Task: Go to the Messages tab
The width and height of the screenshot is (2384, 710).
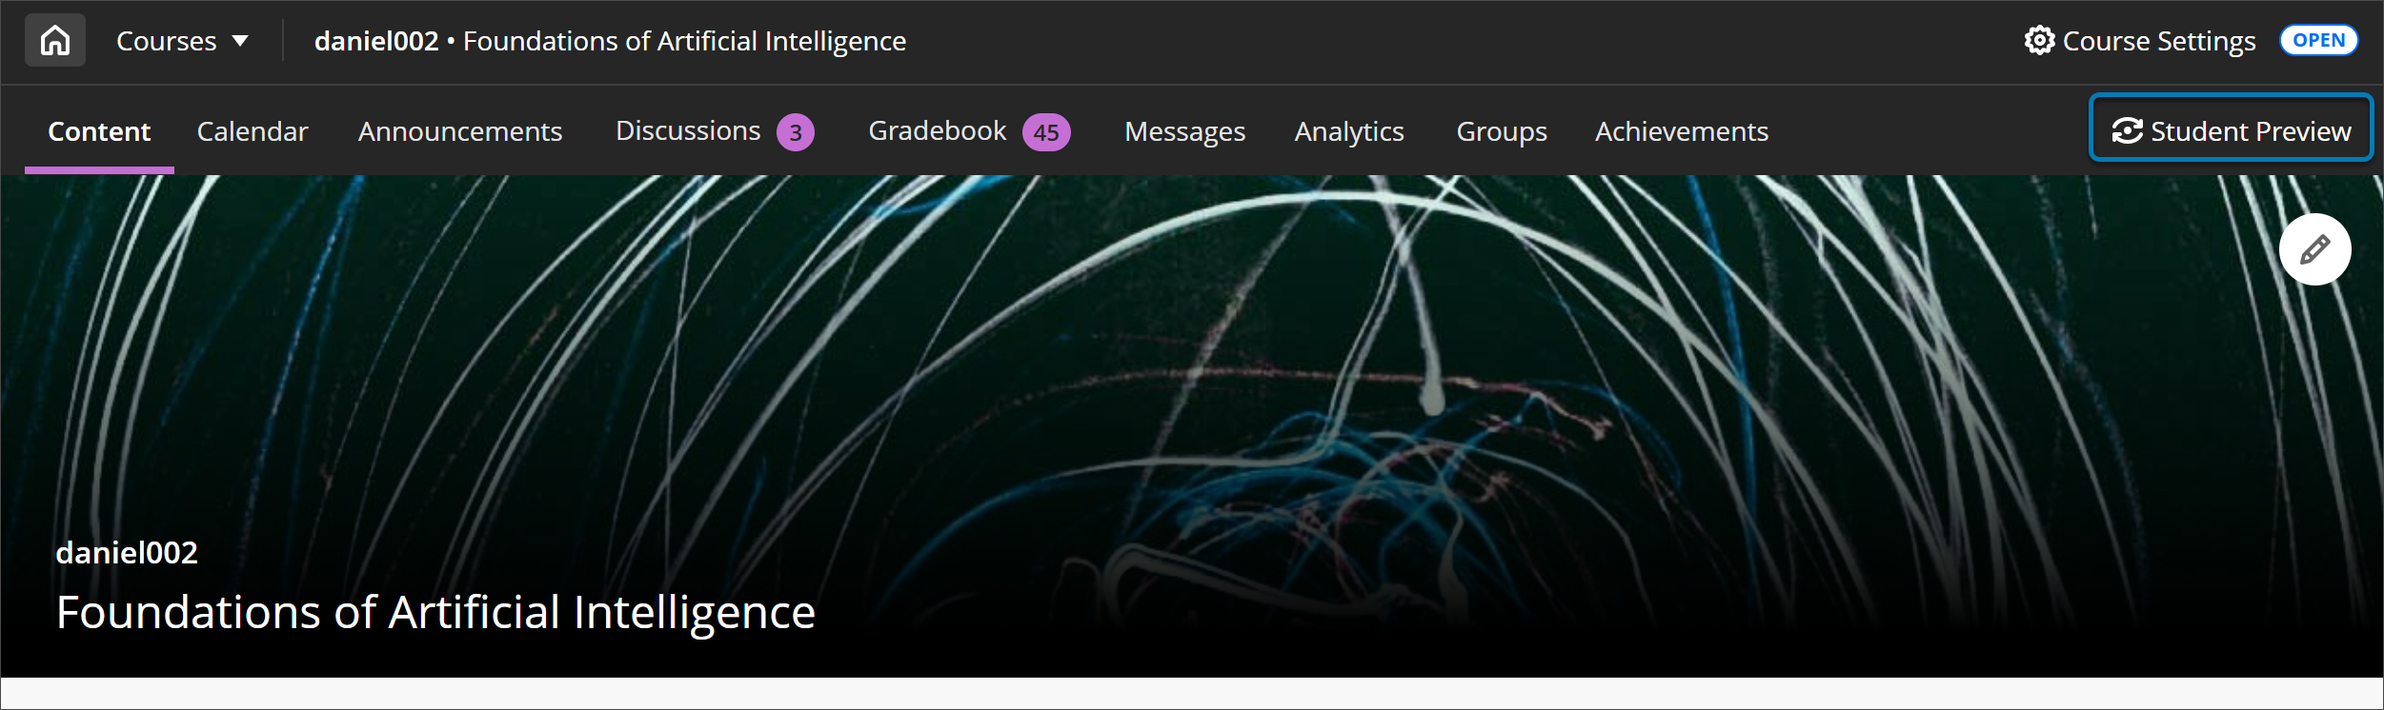Action: coord(1184,131)
